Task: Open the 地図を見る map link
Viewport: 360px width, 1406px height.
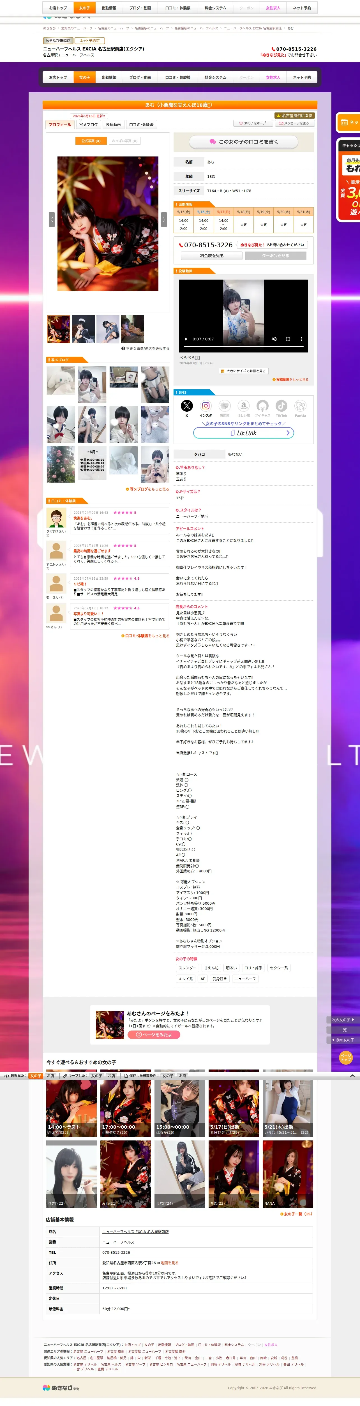Action: (169, 1263)
